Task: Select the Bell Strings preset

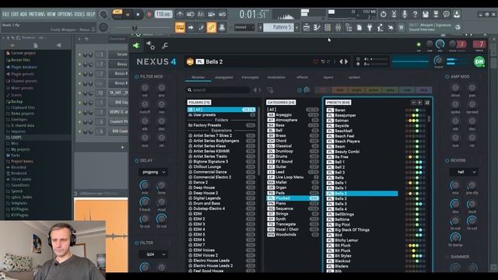Action: pyautogui.click(x=362, y=215)
